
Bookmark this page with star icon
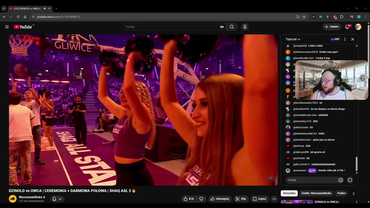[304, 17]
